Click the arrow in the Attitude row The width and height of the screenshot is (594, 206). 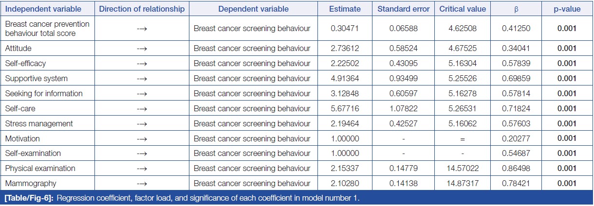point(142,49)
